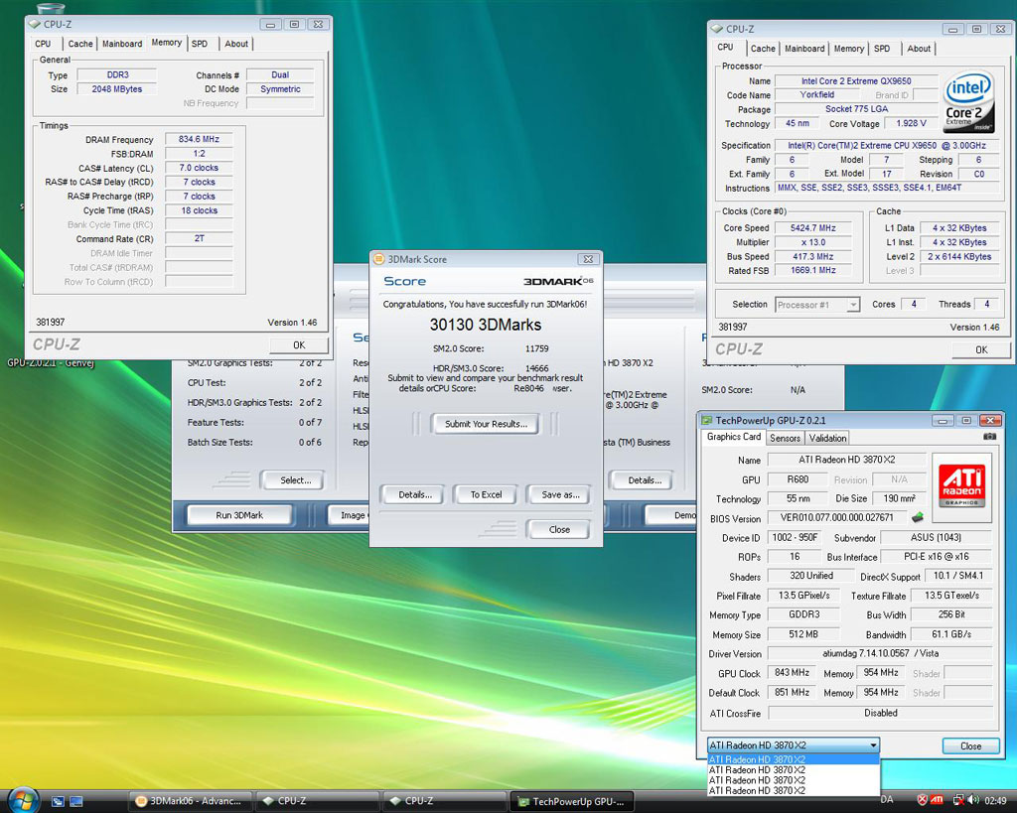
Task: Click the GPU-Z camera screenshot icon
Action: [x=989, y=437]
